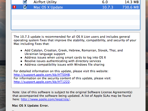The width and height of the screenshot is (148, 111).
Task: Click the smart cards bullet line
Action: click(x=65, y=57)
